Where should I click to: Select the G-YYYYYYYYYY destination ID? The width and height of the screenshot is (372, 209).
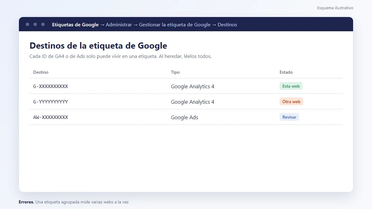click(51, 102)
